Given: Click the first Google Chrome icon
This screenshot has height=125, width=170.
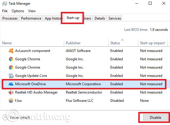Looking at the screenshot, I should [x=11, y=59].
